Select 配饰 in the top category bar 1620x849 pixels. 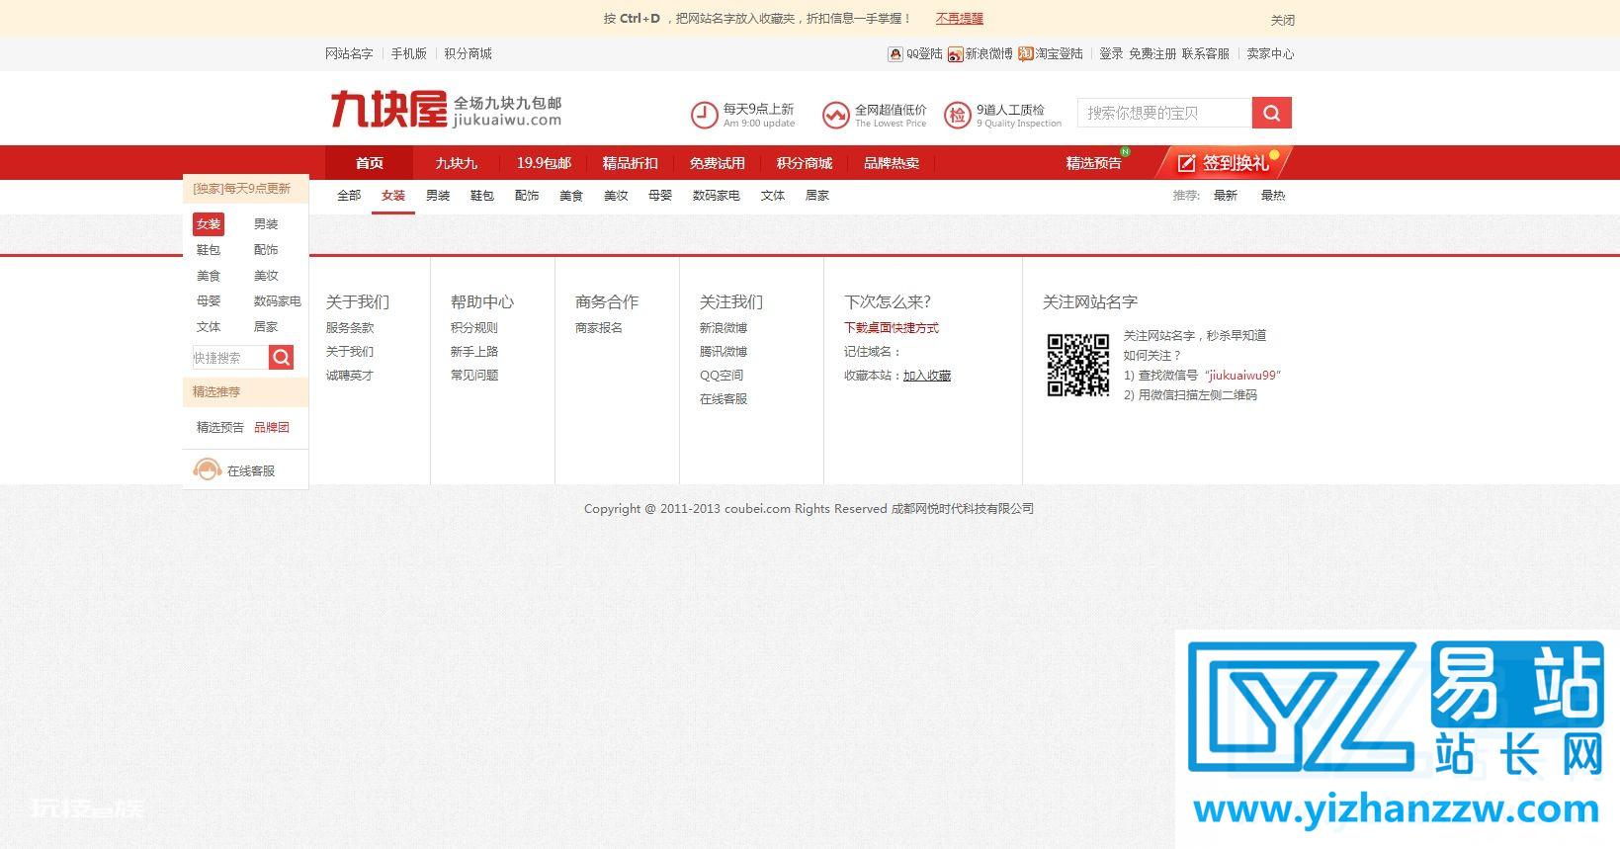(527, 196)
